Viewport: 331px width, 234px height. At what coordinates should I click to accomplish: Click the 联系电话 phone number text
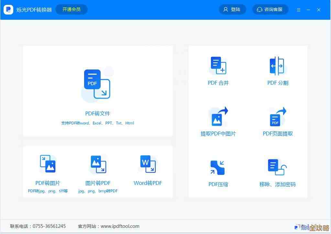pos(38,226)
